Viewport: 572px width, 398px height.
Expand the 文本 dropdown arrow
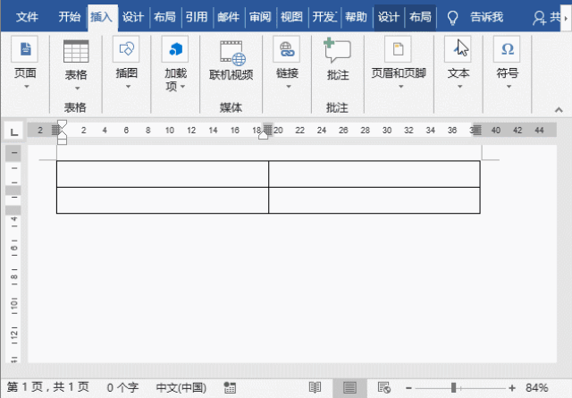pyautogui.click(x=459, y=87)
